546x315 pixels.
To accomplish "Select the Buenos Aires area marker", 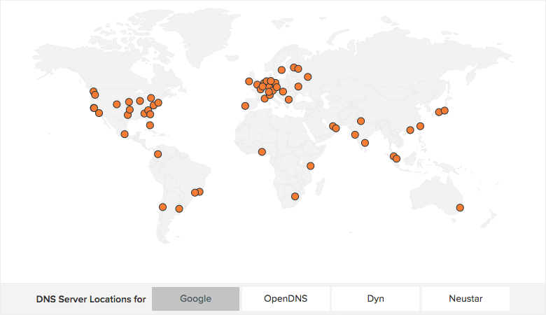I will 178,209.
